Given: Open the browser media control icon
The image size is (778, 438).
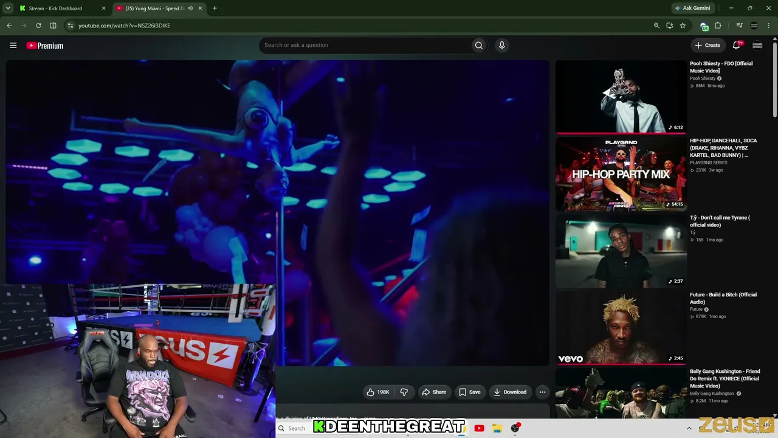Looking at the screenshot, I should (x=739, y=26).
